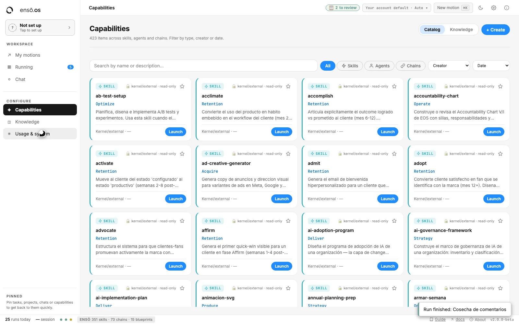The height and width of the screenshot is (324, 519).
Task: Star the ab-test-setup skill
Action: point(182,87)
